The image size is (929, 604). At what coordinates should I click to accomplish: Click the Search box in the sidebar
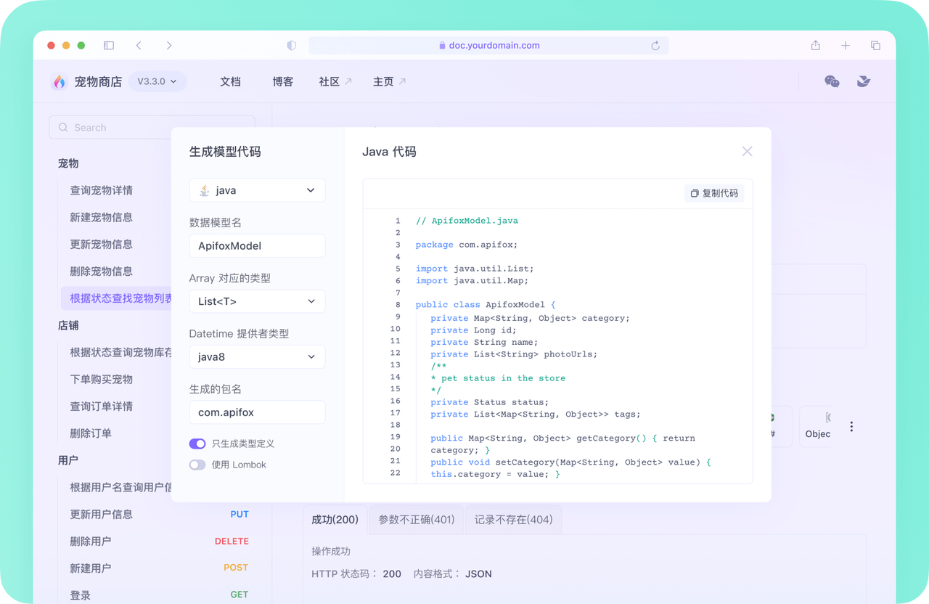(152, 127)
